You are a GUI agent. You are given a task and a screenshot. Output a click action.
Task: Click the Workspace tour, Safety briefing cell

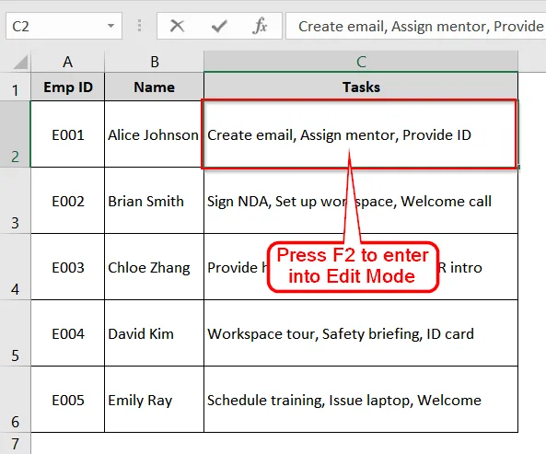tap(361, 333)
